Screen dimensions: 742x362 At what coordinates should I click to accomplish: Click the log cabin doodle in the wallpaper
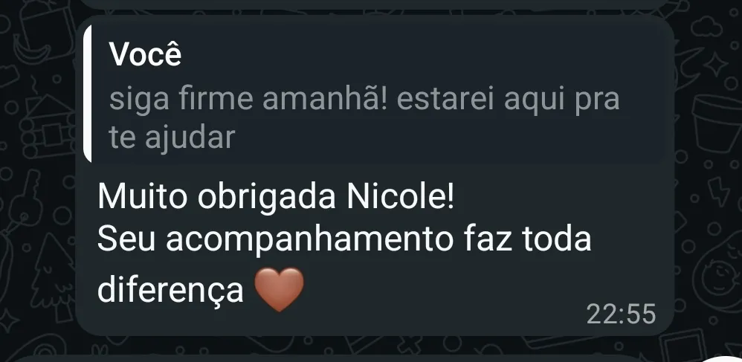click(x=48, y=126)
